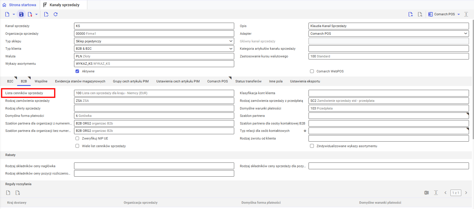Check Zweryfikuj NIP UE option
474x209 pixels.
[77, 138]
